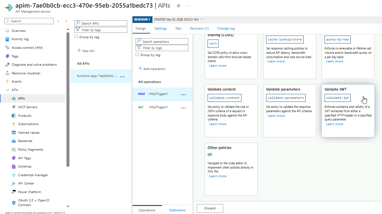Check Group by tag for operations
The image size is (382, 214).
coord(137,54)
